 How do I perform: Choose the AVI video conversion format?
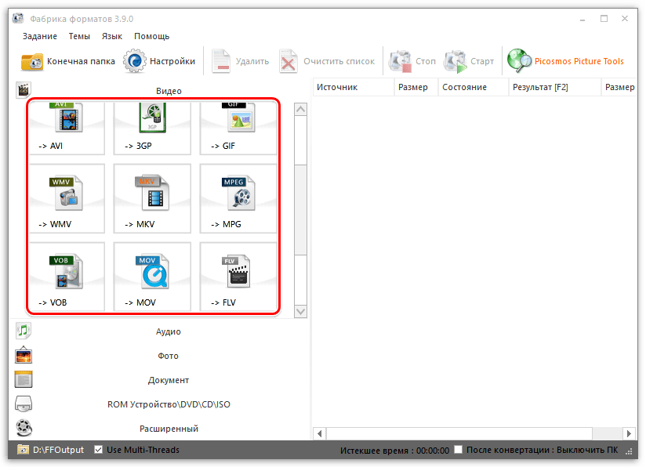tap(67, 128)
